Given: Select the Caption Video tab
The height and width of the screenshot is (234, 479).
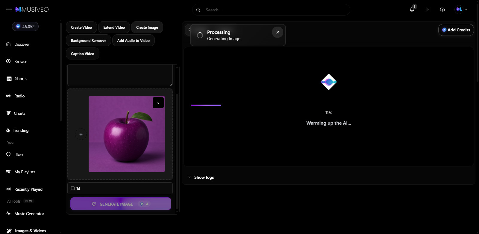Looking at the screenshot, I should [83, 53].
